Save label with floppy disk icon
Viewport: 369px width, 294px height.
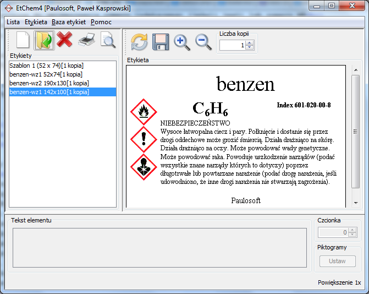[x=161, y=42]
